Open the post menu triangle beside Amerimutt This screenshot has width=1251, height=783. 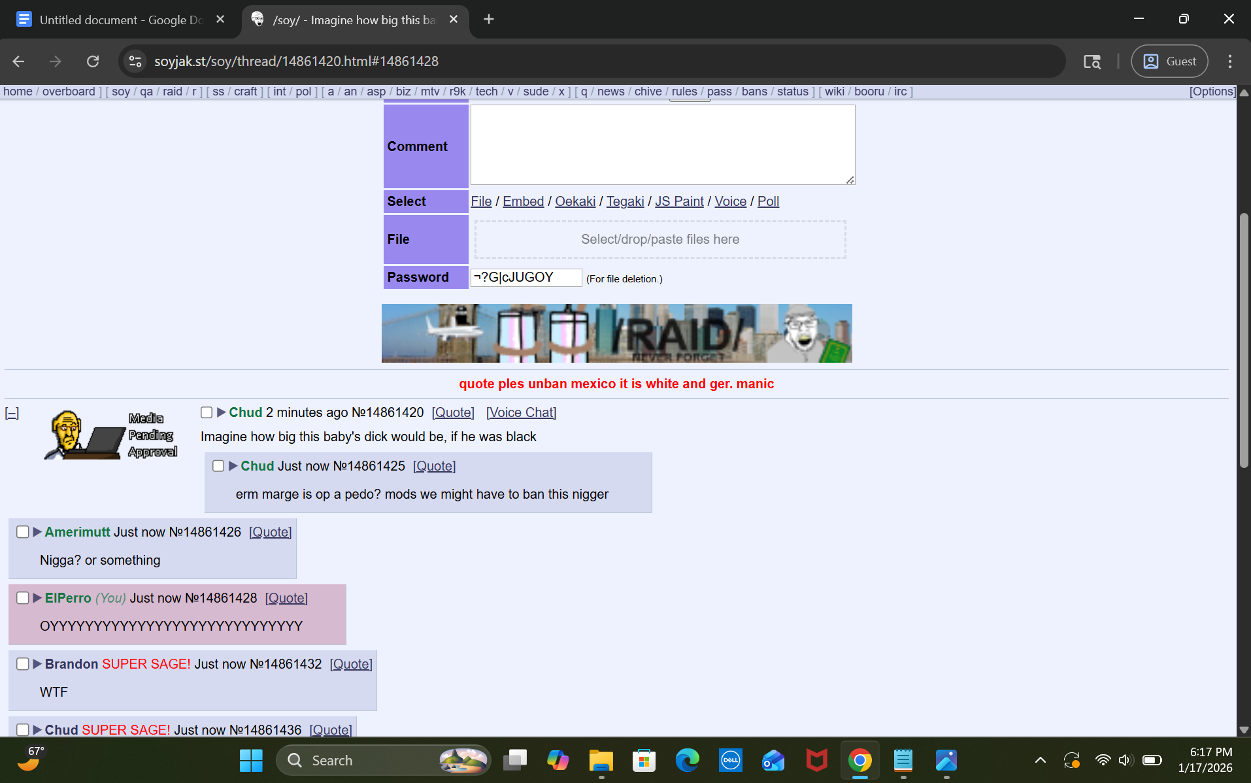coord(37,532)
